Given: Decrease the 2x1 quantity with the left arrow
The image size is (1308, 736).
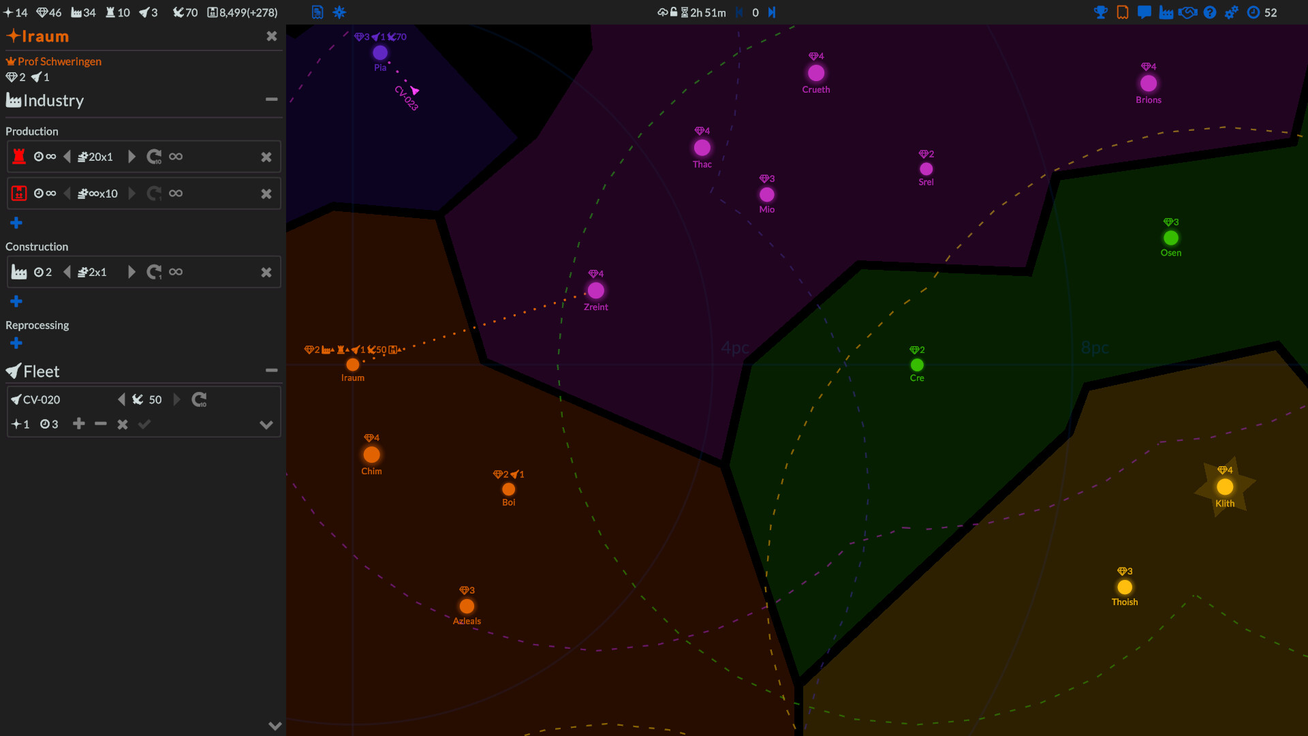Looking at the screenshot, I should tap(67, 272).
